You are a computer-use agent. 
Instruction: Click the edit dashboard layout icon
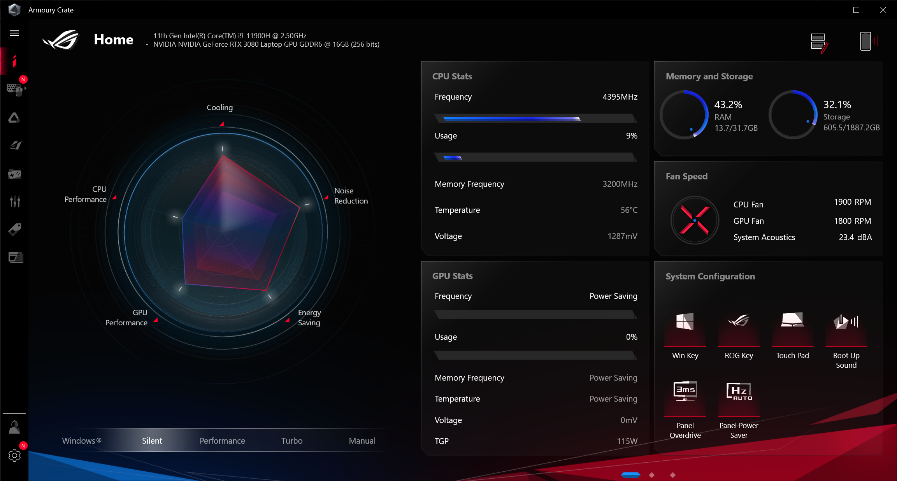819,43
